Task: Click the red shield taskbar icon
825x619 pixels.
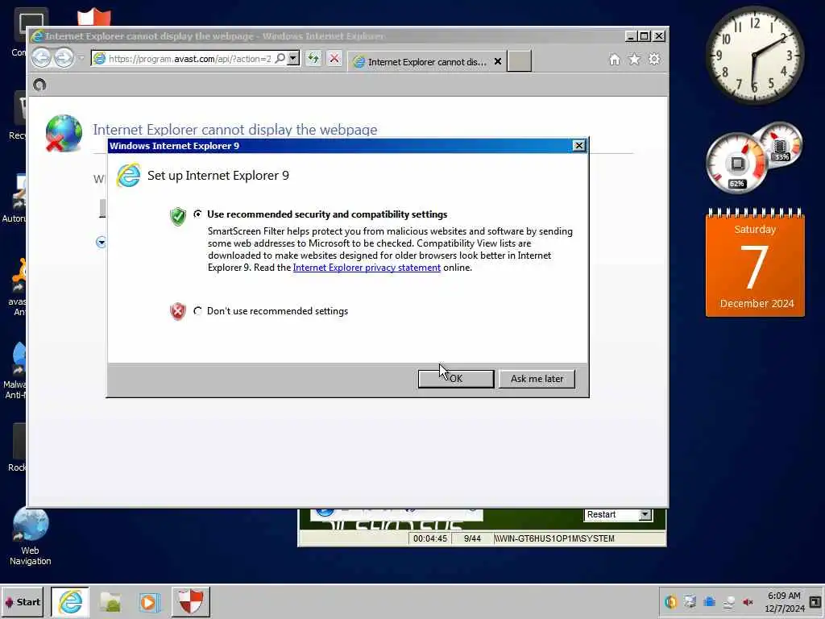Action: pos(190,601)
